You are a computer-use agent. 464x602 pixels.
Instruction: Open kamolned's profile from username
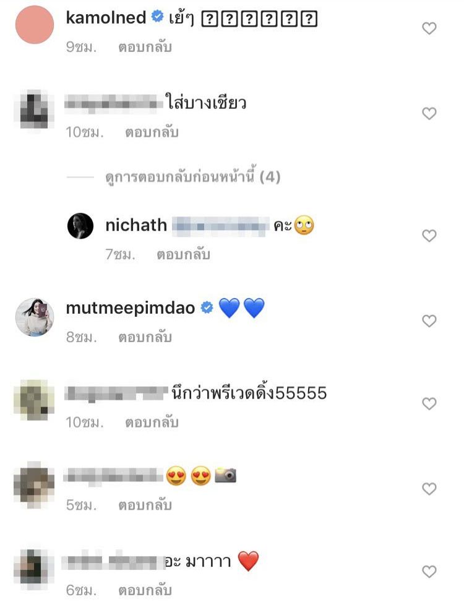(106, 18)
